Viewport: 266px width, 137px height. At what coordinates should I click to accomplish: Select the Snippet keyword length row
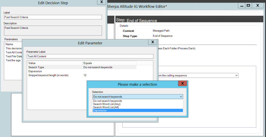click(55, 75)
